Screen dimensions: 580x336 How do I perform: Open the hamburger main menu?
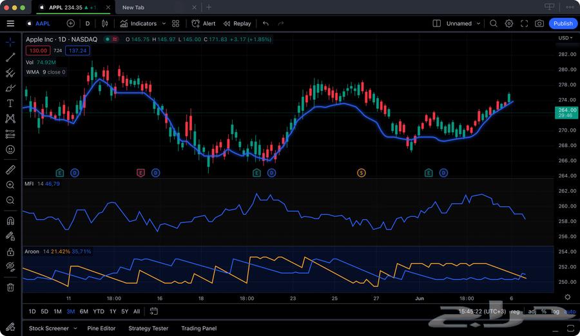(x=10, y=23)
